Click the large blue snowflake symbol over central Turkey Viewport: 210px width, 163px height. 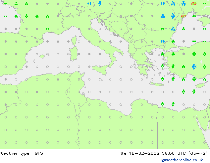[194, 67]
